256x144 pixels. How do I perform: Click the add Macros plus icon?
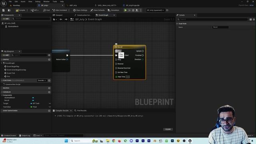[x=49, y=88]
